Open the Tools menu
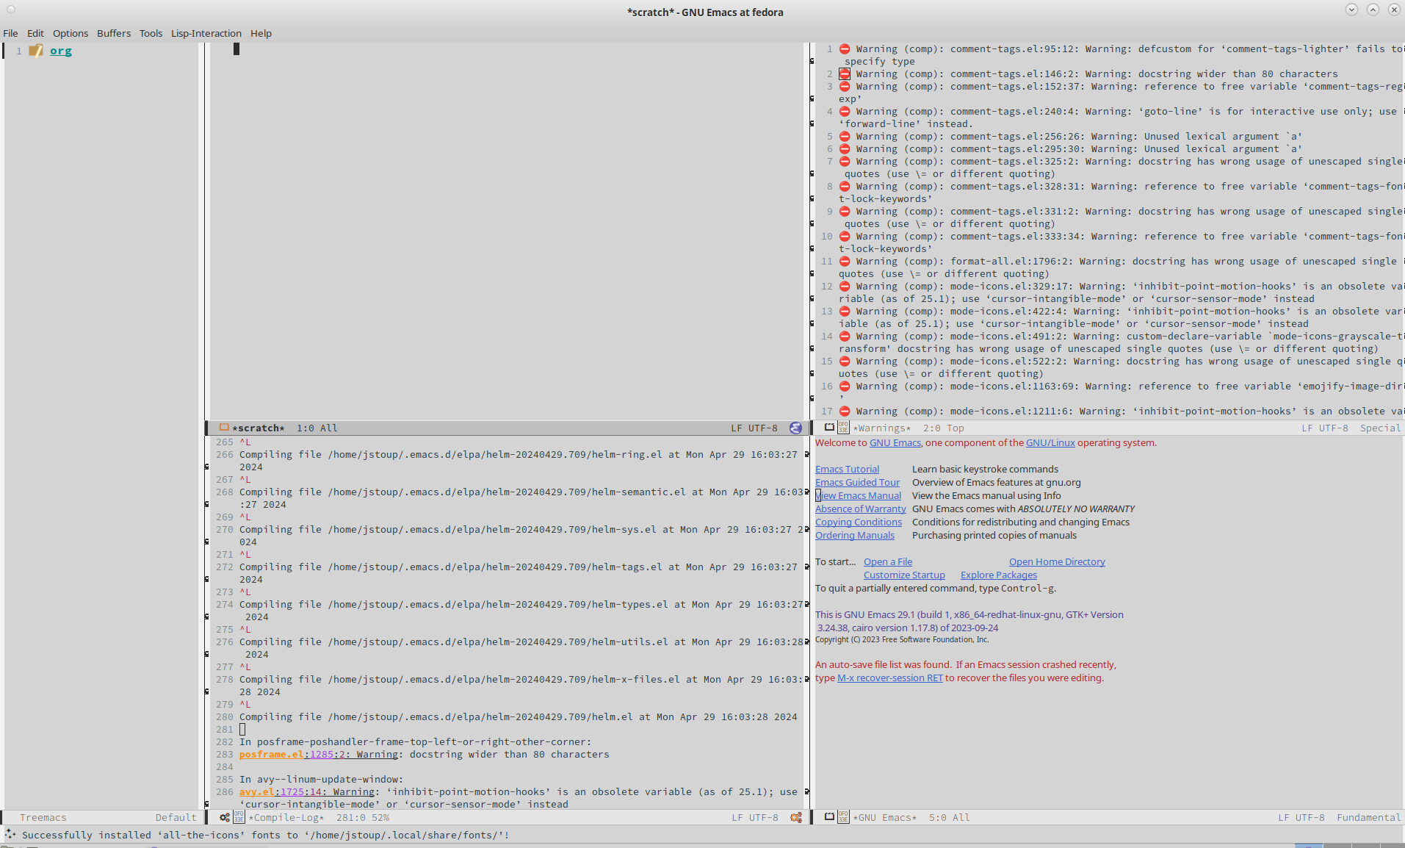 click(x=151, y=33)
